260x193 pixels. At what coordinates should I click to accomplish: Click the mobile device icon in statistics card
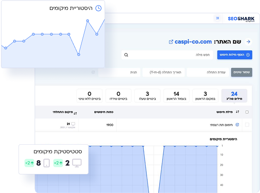[x=47, y=163]
